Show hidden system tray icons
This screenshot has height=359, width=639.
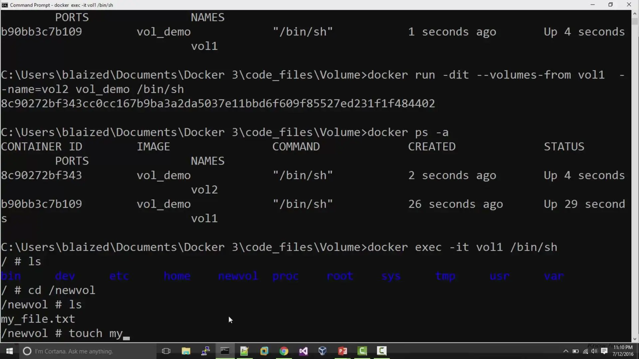[x=566, y=351]
